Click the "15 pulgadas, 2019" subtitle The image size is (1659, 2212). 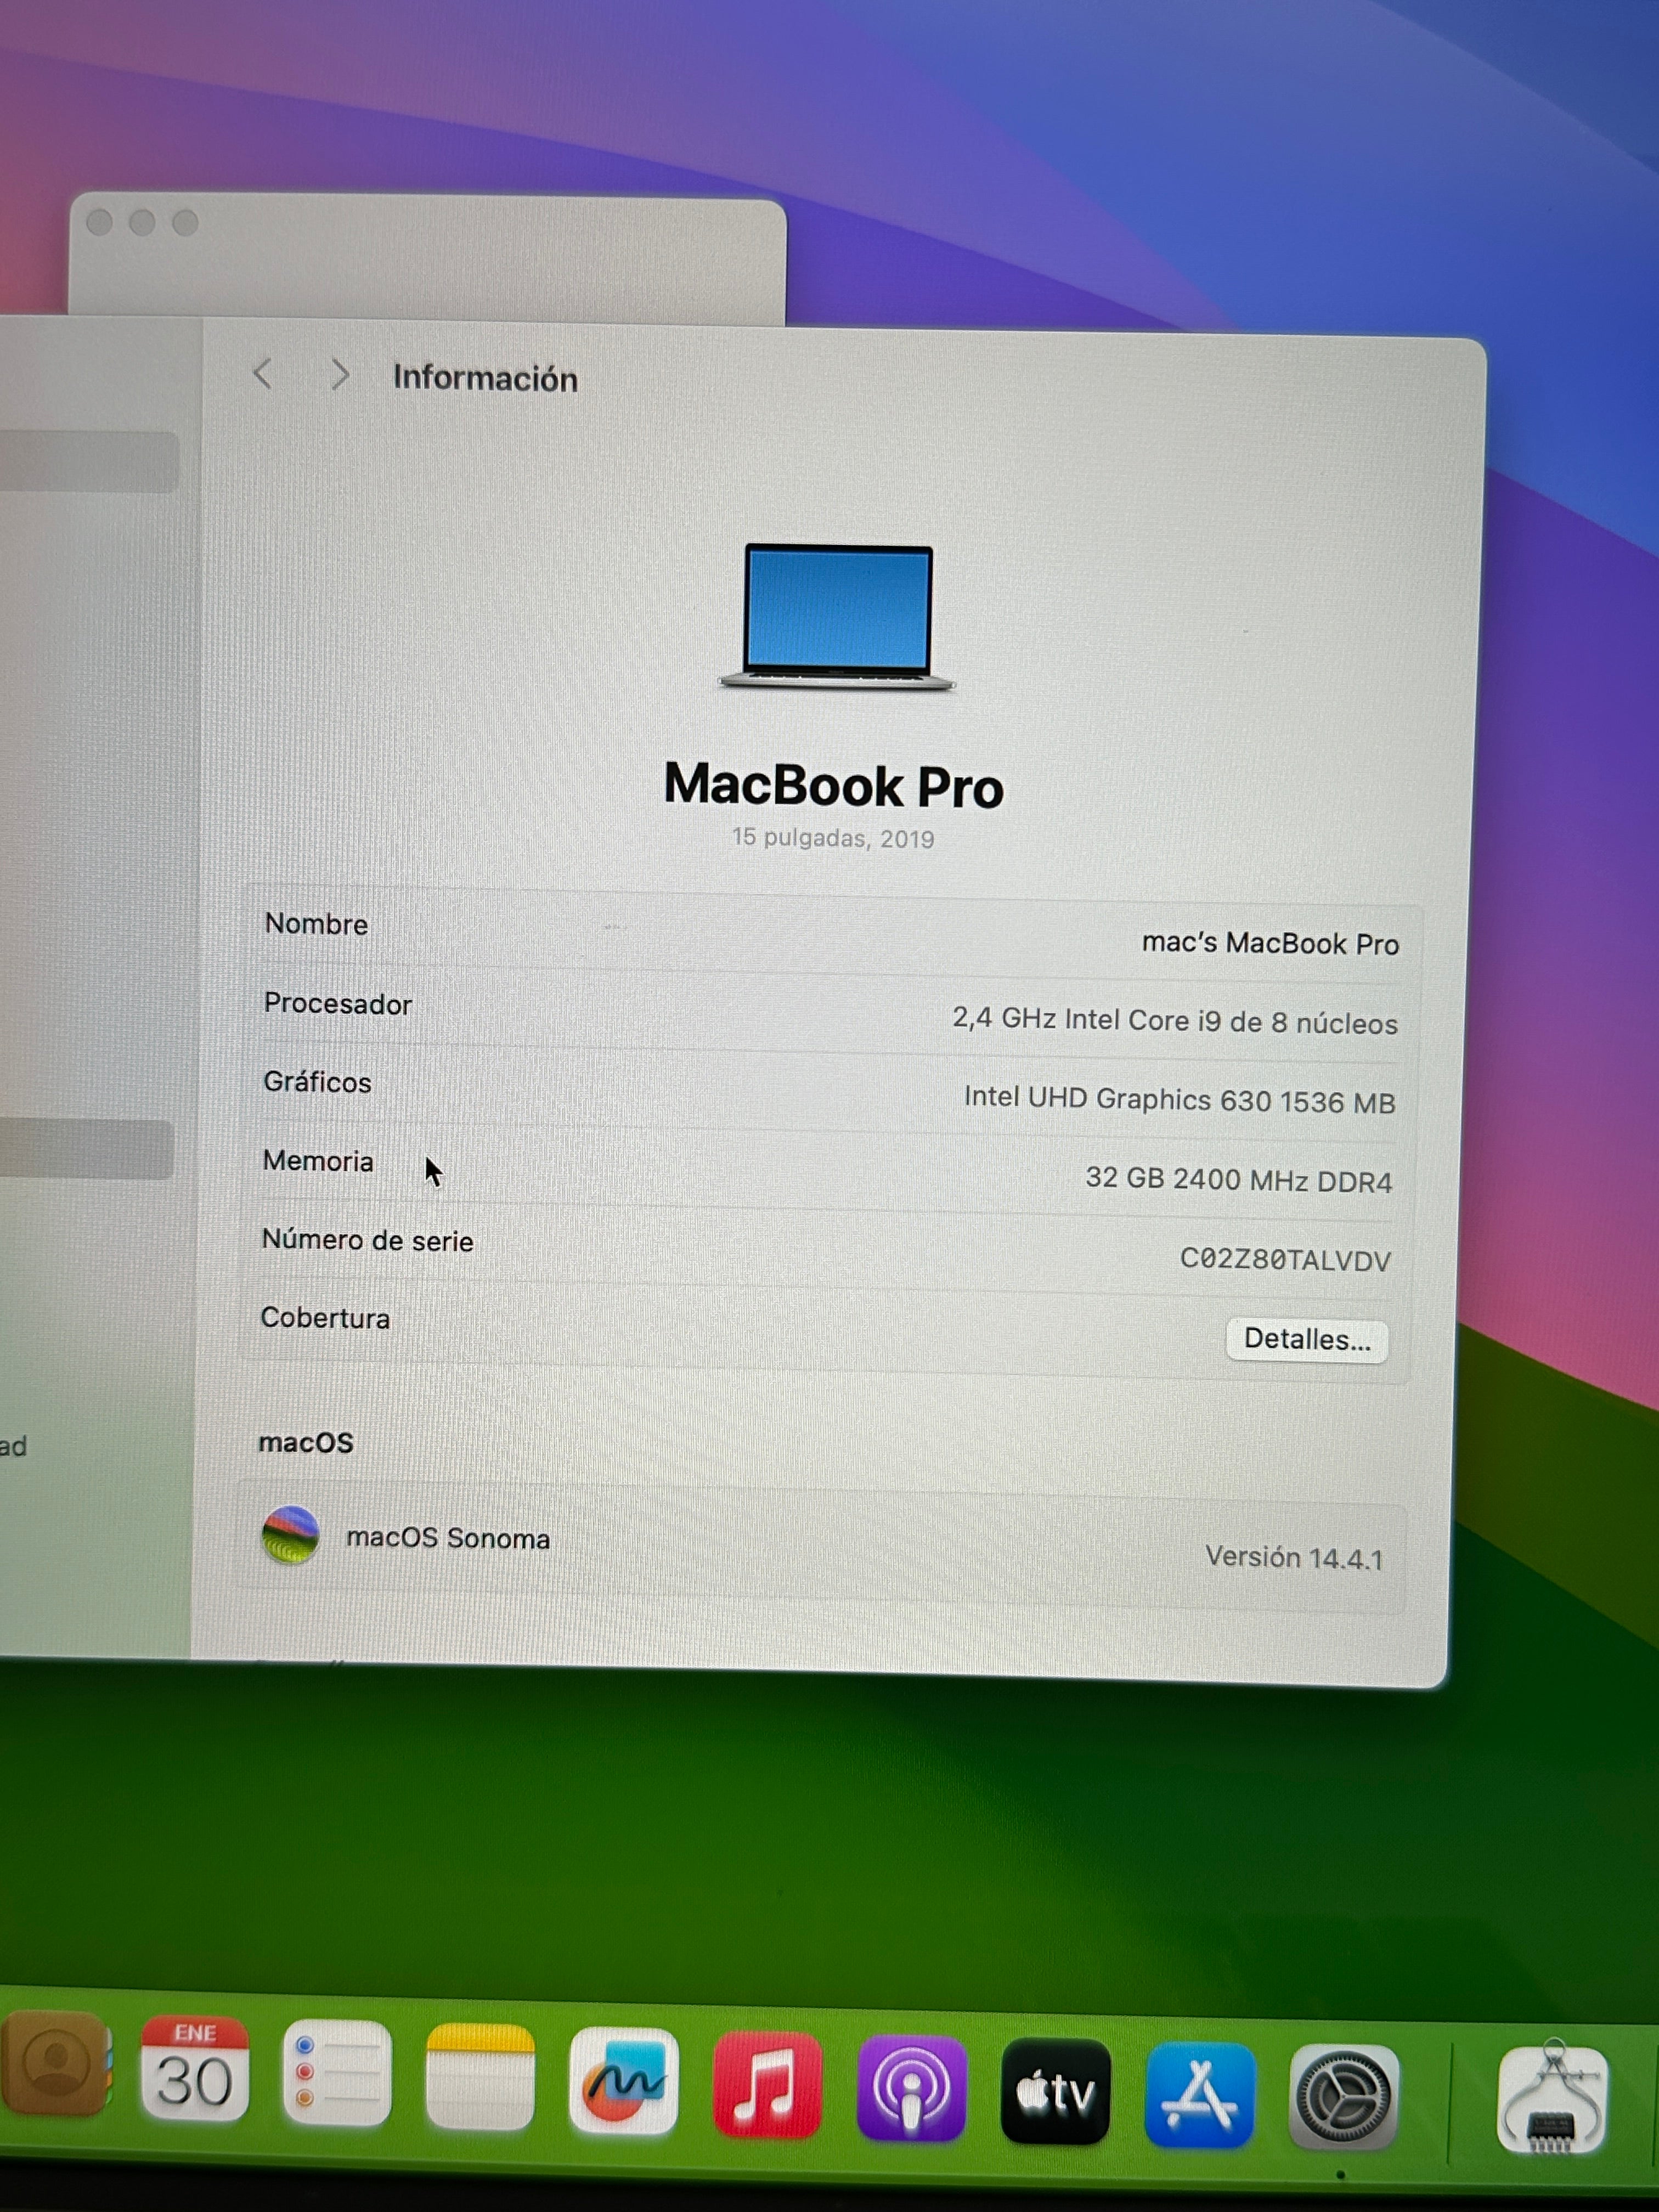point(833,837)
